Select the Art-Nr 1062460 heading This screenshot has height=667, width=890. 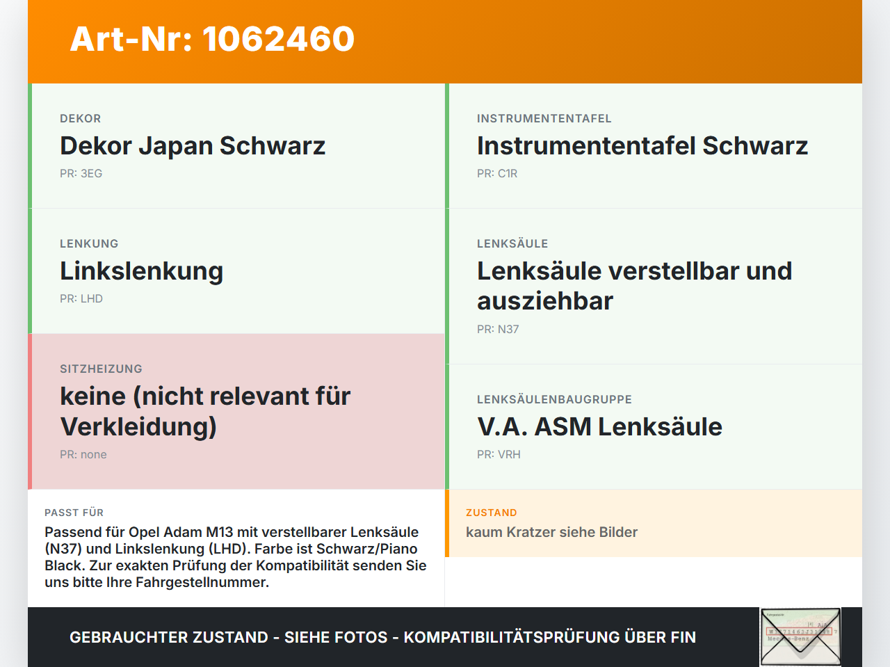[x=212, y=39]
